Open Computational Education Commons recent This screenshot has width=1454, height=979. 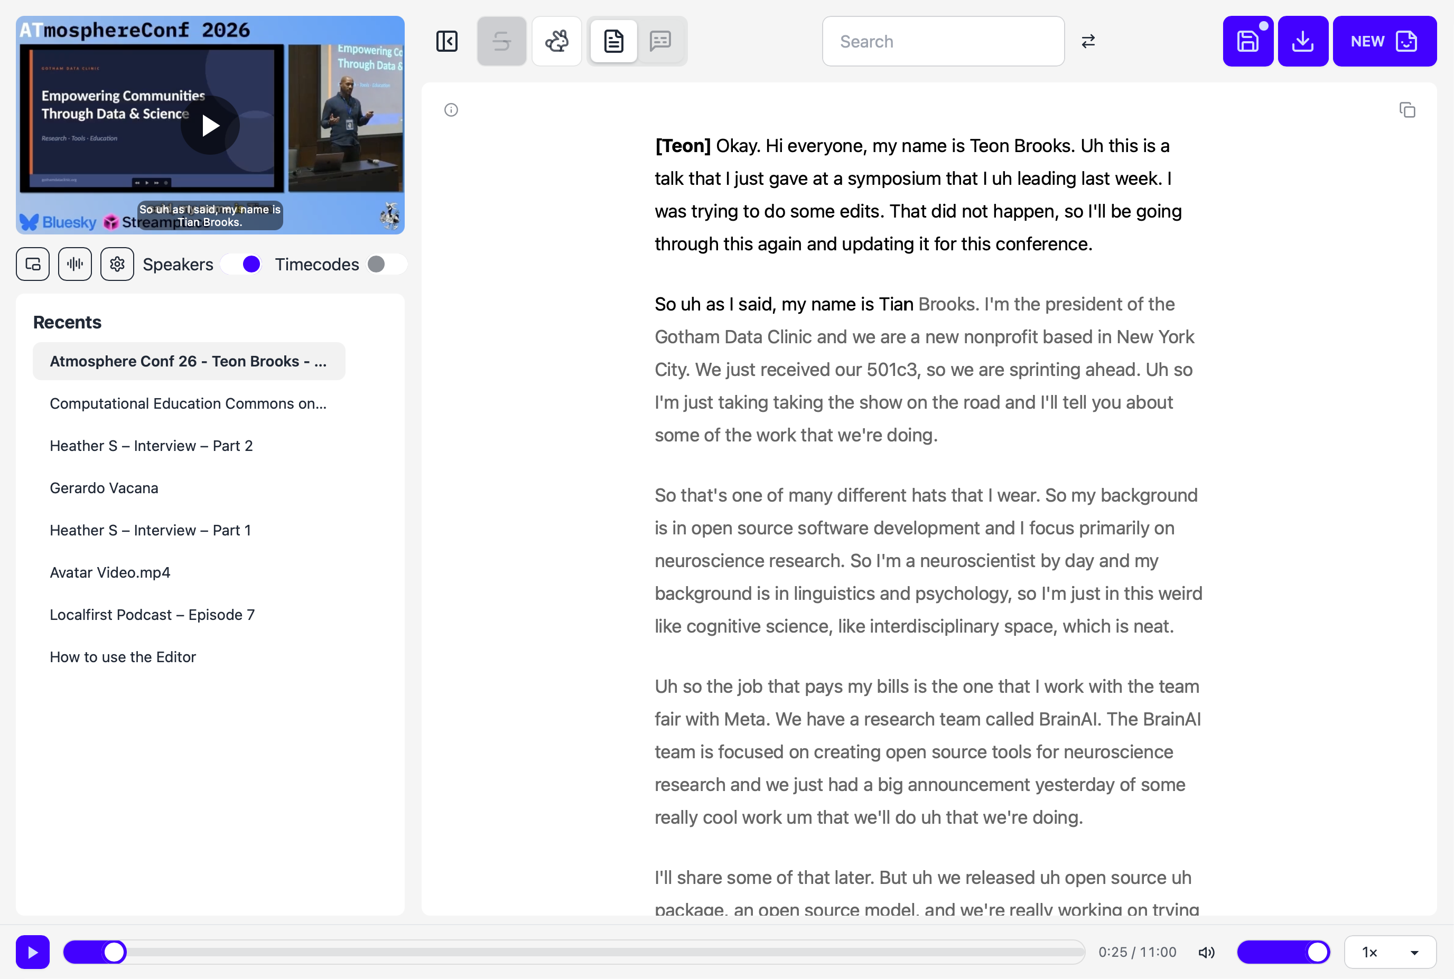click(x=189, y=403)
